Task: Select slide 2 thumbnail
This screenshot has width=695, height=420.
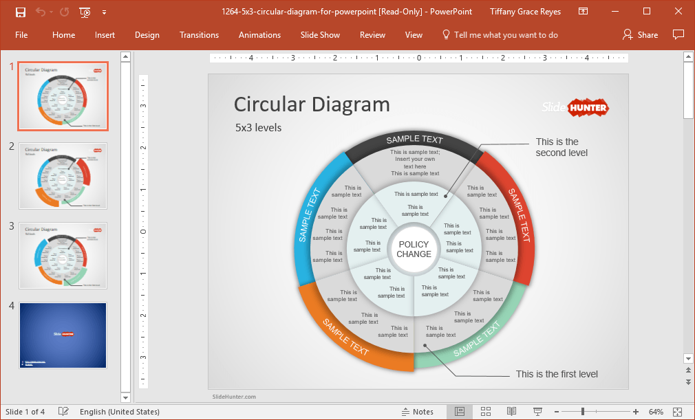Action: 63,176
